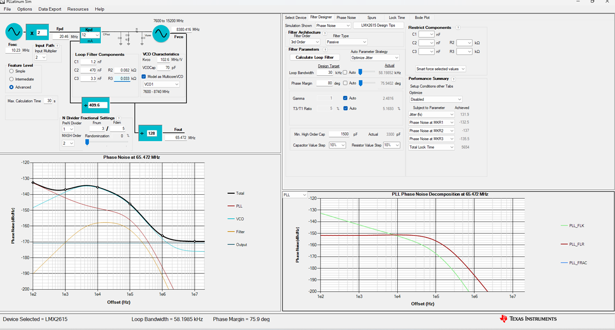Enable Auto for Loop Bandwidth

tap(345, 72)
